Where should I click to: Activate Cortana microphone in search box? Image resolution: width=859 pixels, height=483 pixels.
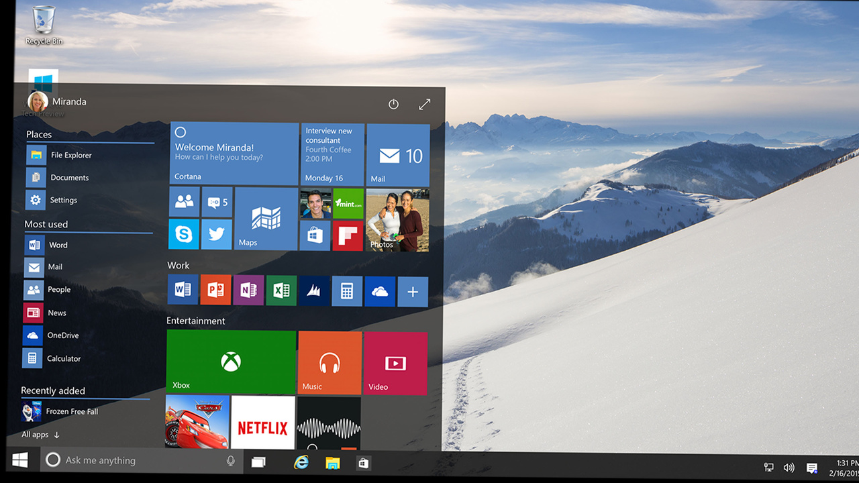231,461
